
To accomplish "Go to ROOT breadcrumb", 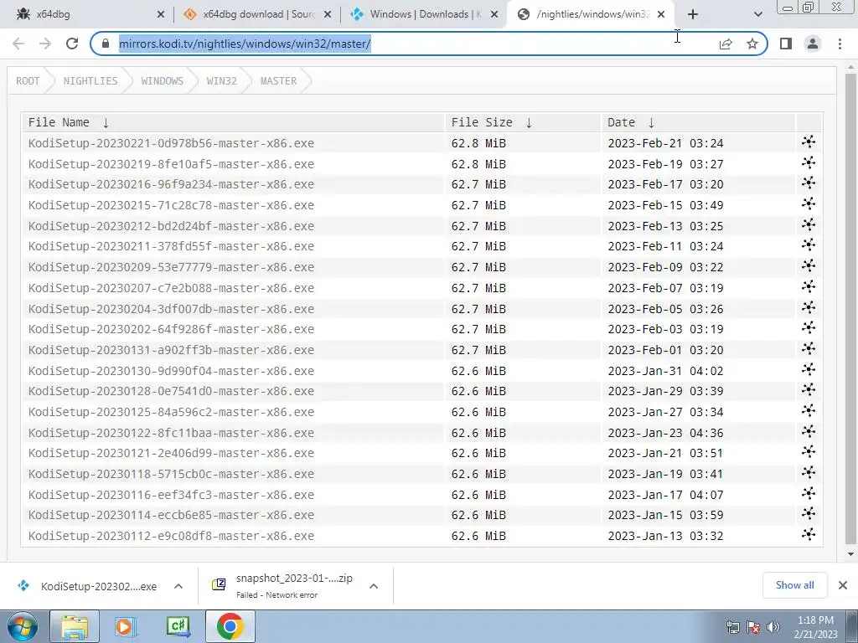I will [28, 81].
